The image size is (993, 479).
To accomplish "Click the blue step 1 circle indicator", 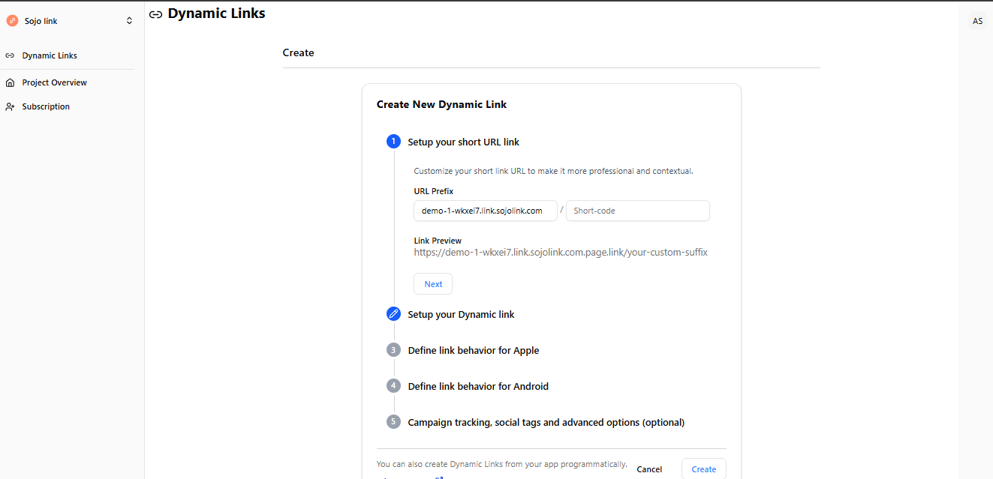I will point(393,141).
